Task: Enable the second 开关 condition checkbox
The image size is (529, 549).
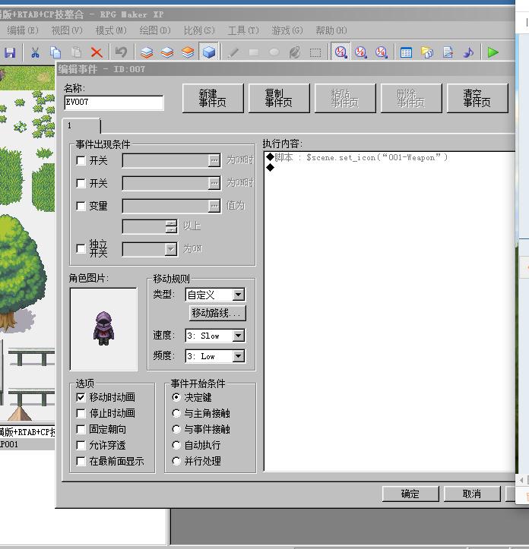Action: coord(81,183)
